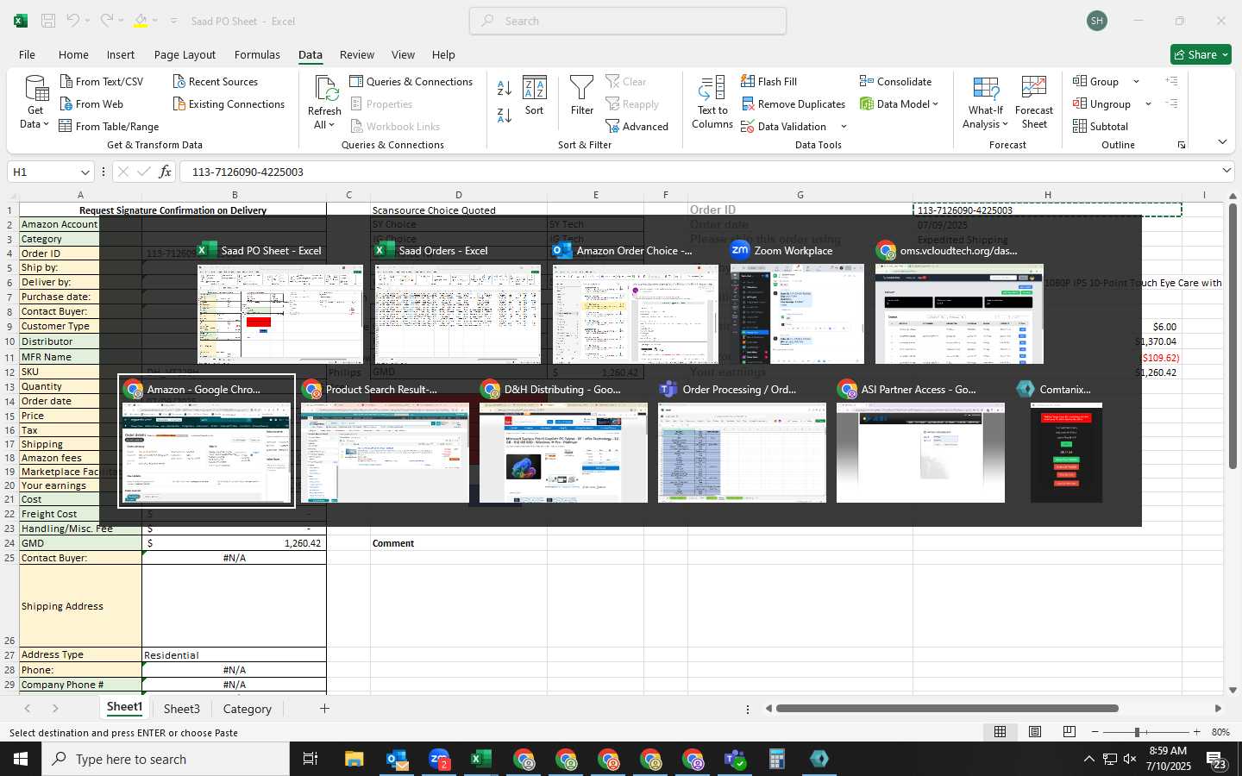Click Forecast Sheet

[1034, 103]
